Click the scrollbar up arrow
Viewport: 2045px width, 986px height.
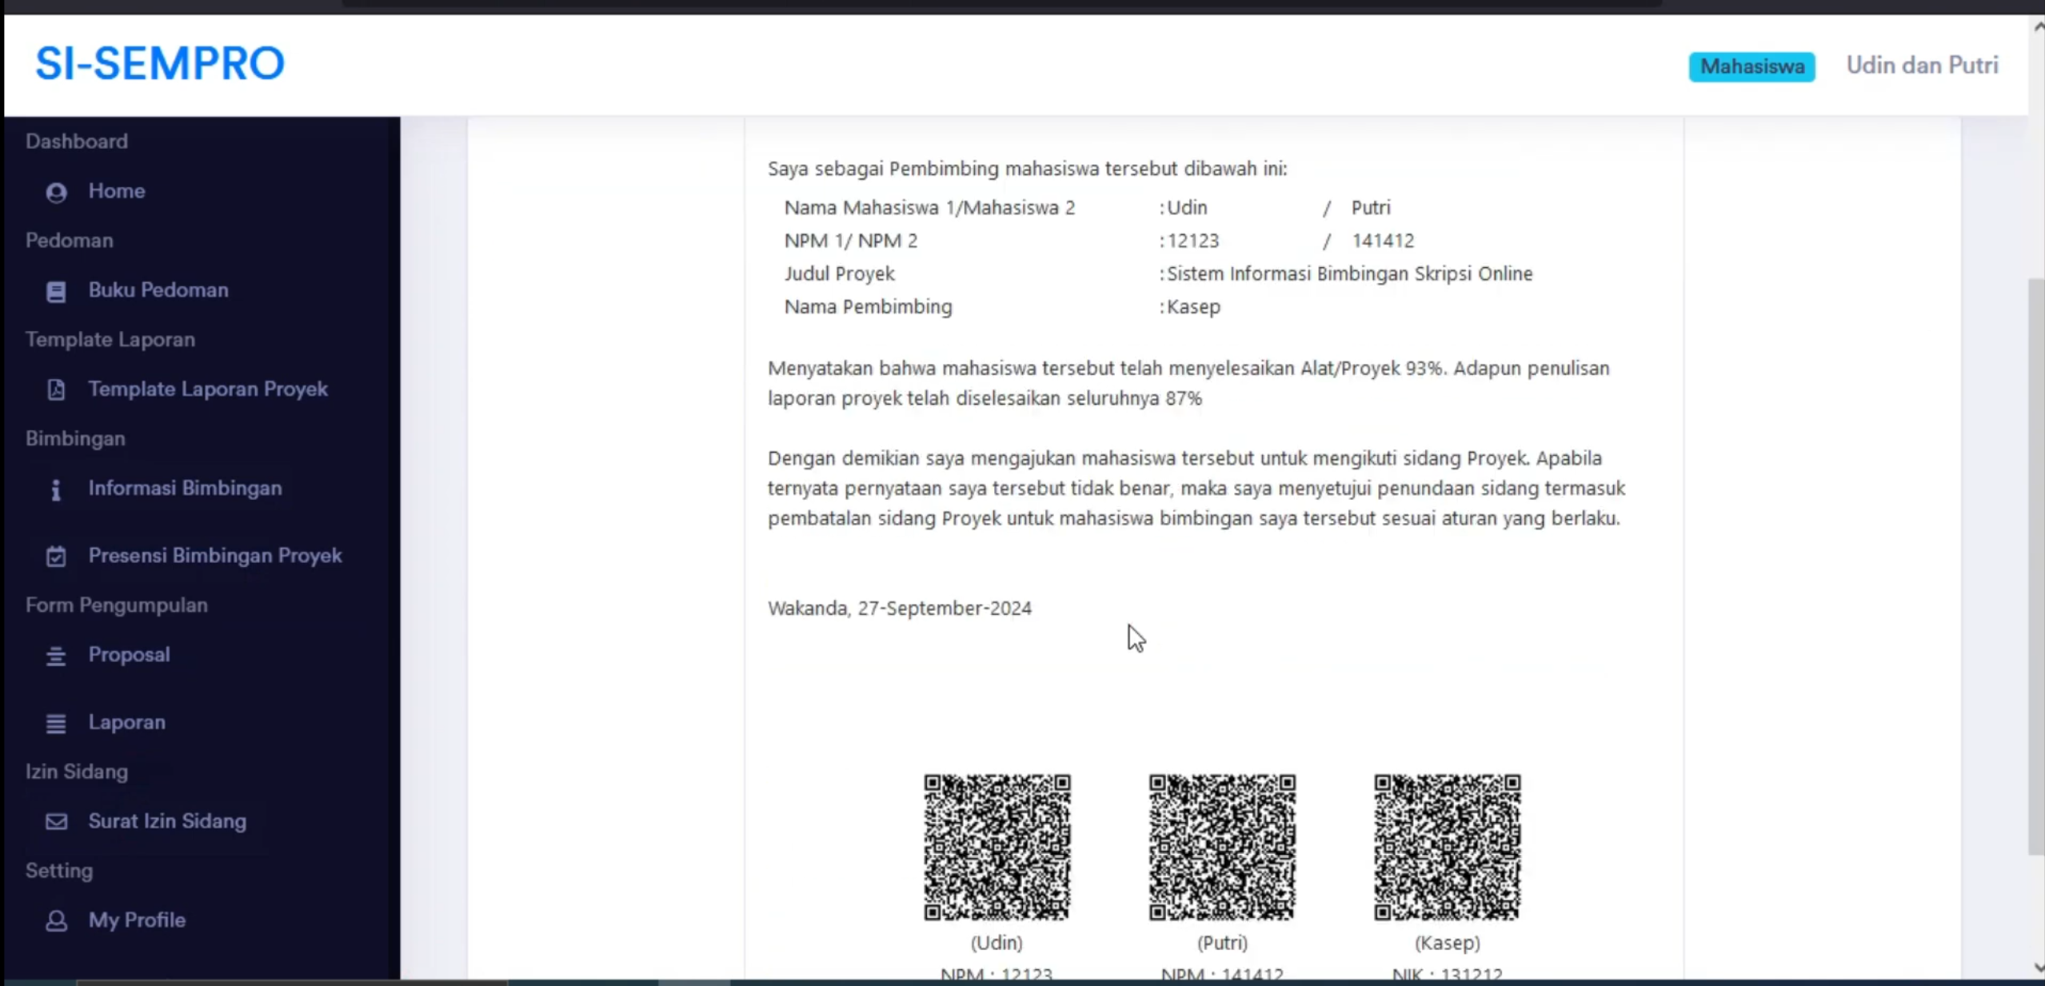click(x=2037, y=26)
